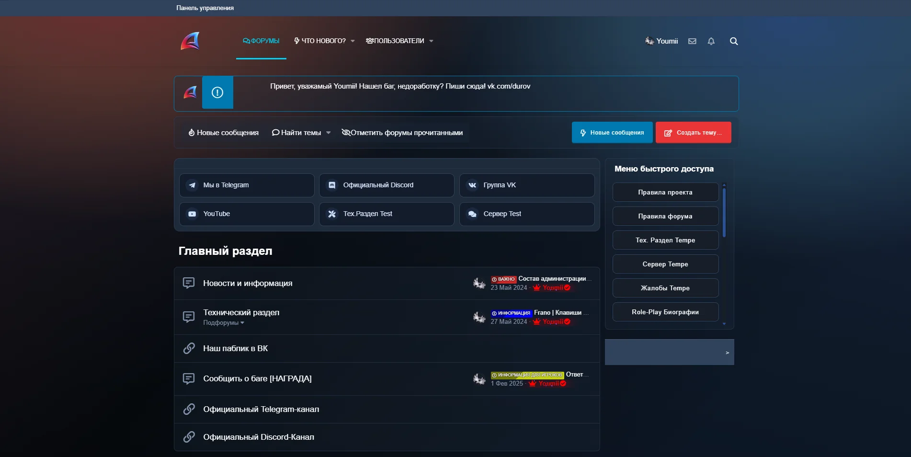Viewport: 911px width, 457px height.
Task: Click the Telegram icon in links grid
Action: [x=192, y=185]
